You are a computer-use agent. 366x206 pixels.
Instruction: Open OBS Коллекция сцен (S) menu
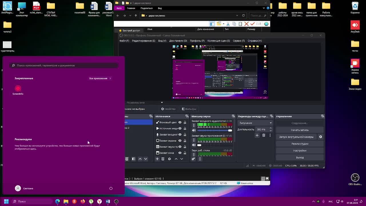coord(219,41)
